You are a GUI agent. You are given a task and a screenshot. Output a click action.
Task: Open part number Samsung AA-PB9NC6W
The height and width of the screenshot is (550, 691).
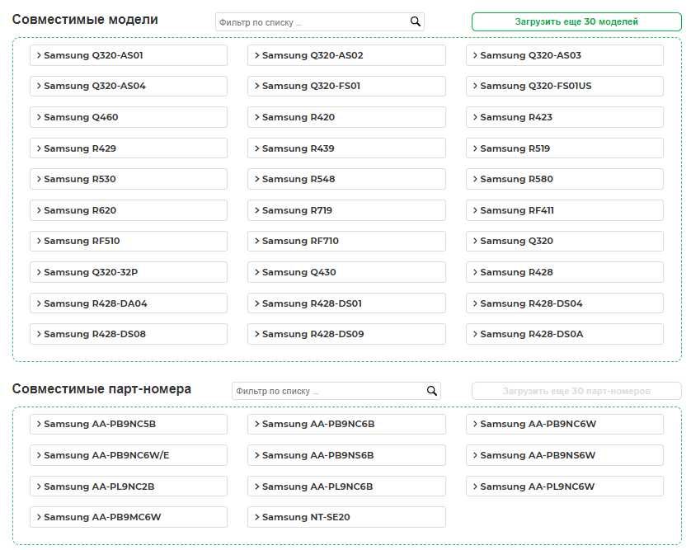pyautogui.click(x=565, y=424)
